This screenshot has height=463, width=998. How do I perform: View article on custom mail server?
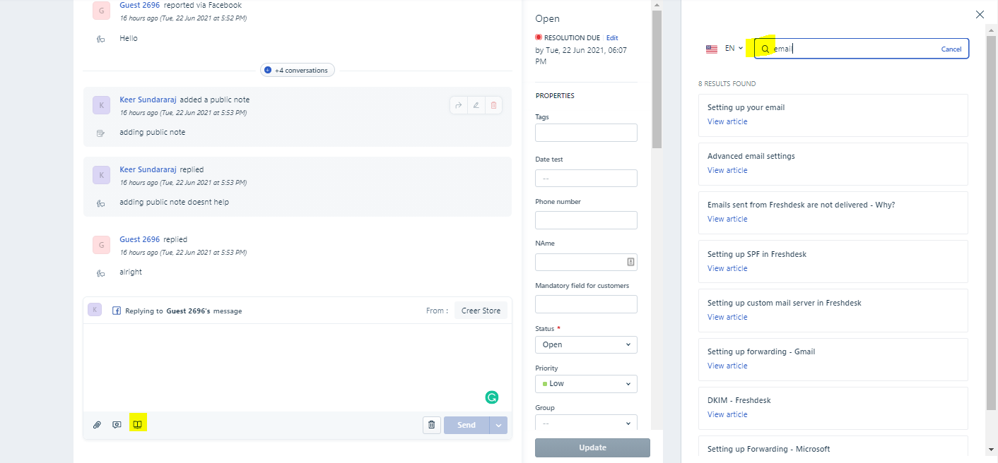[727, 317]
